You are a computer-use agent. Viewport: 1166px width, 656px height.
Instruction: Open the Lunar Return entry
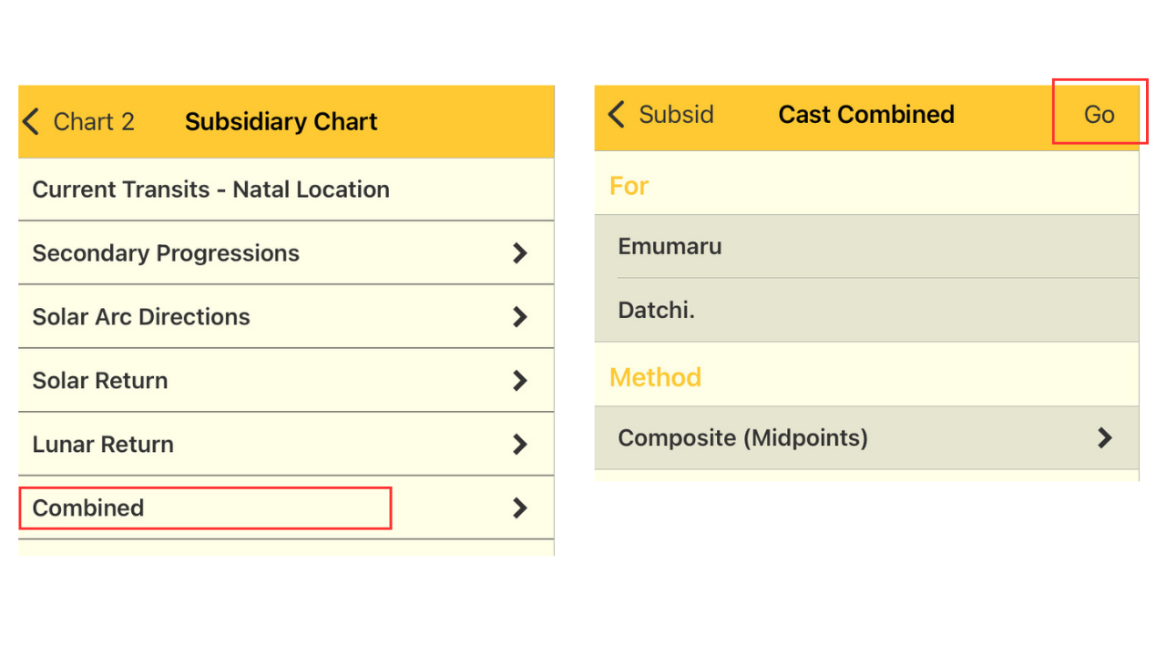103,445
